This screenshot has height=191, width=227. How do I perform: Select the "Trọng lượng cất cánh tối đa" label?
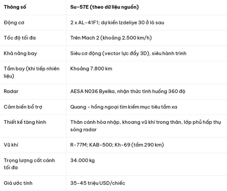point(29,164)
